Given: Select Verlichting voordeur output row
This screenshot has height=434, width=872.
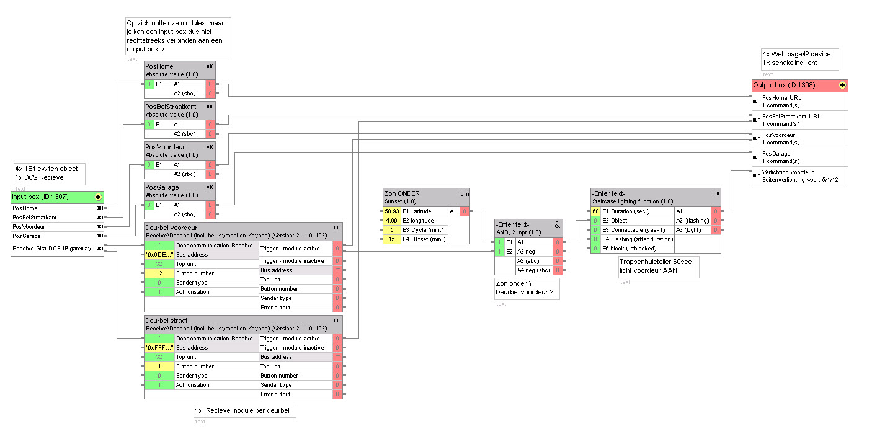Looking at the screenshot, I should pos(799,175).
